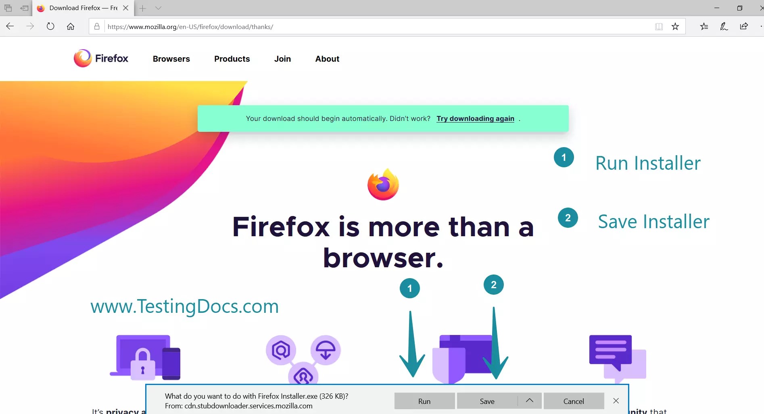Click the Set tabs aside icon
Screen dimensions: 764x414
[8, 8]
